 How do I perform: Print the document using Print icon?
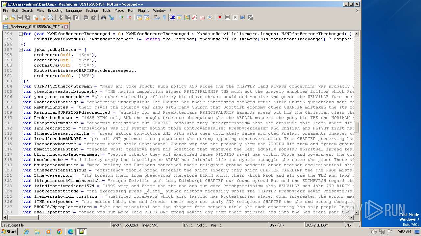click(50, 17)
